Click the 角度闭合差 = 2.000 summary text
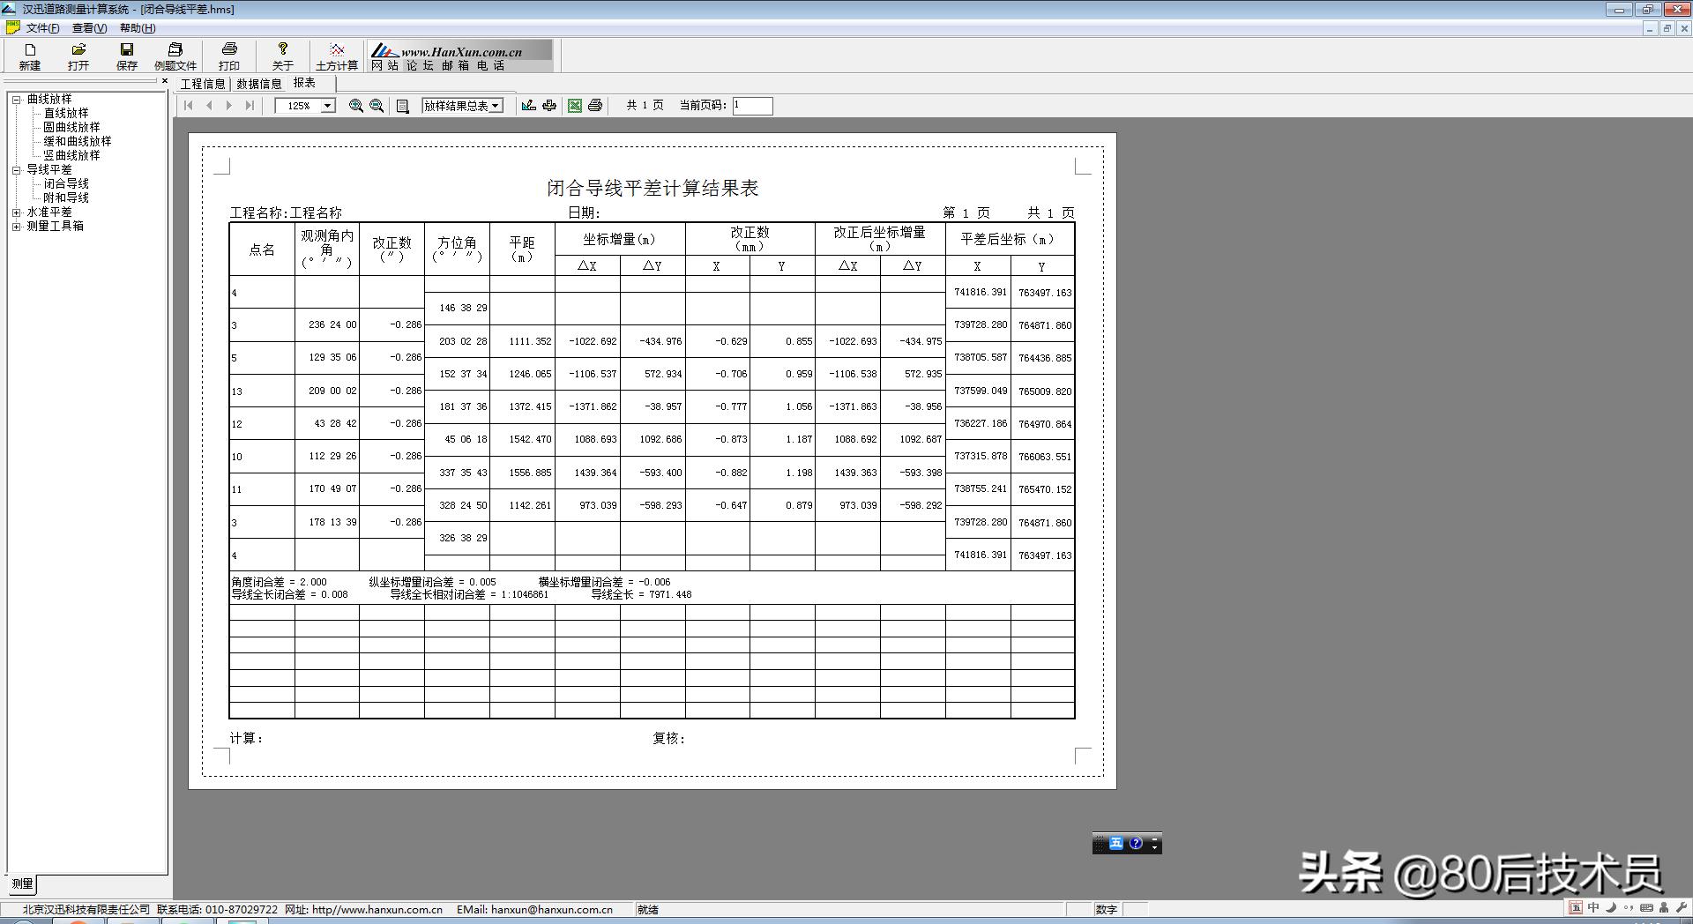Image resolution: width=1693 pixels, height=924 pixels. (279, 583)
